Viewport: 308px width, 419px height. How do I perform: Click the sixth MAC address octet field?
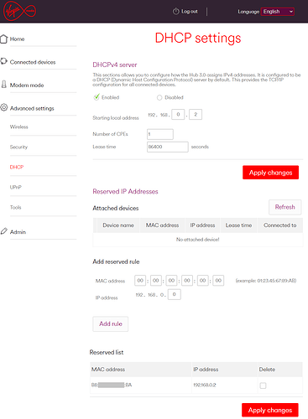coord(218,281)
